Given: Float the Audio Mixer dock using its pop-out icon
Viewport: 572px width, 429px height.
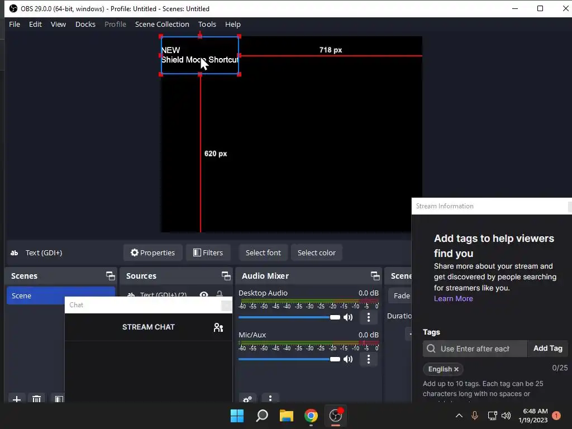Looking at the screenshot, I should 375,276.
